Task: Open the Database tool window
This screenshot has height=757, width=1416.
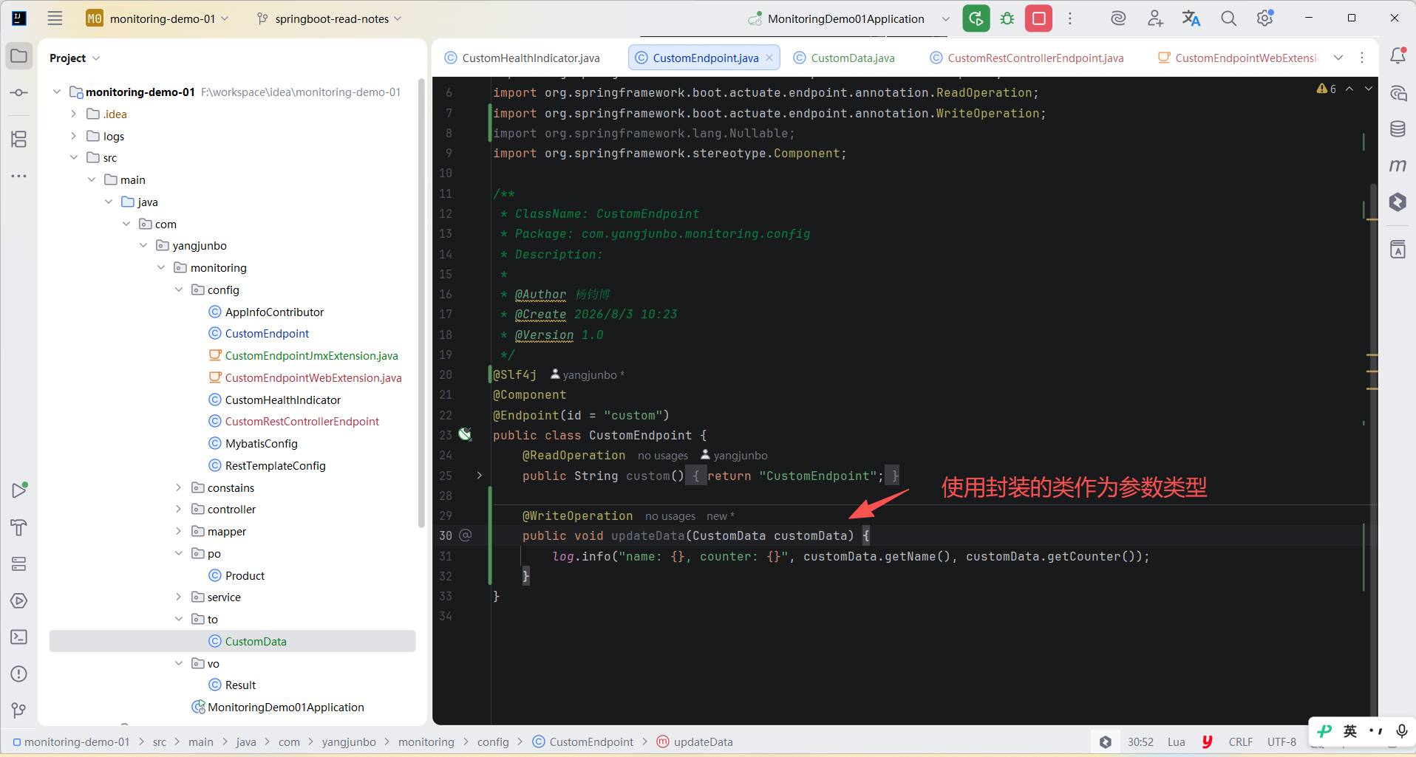Action: [1398, 129]
